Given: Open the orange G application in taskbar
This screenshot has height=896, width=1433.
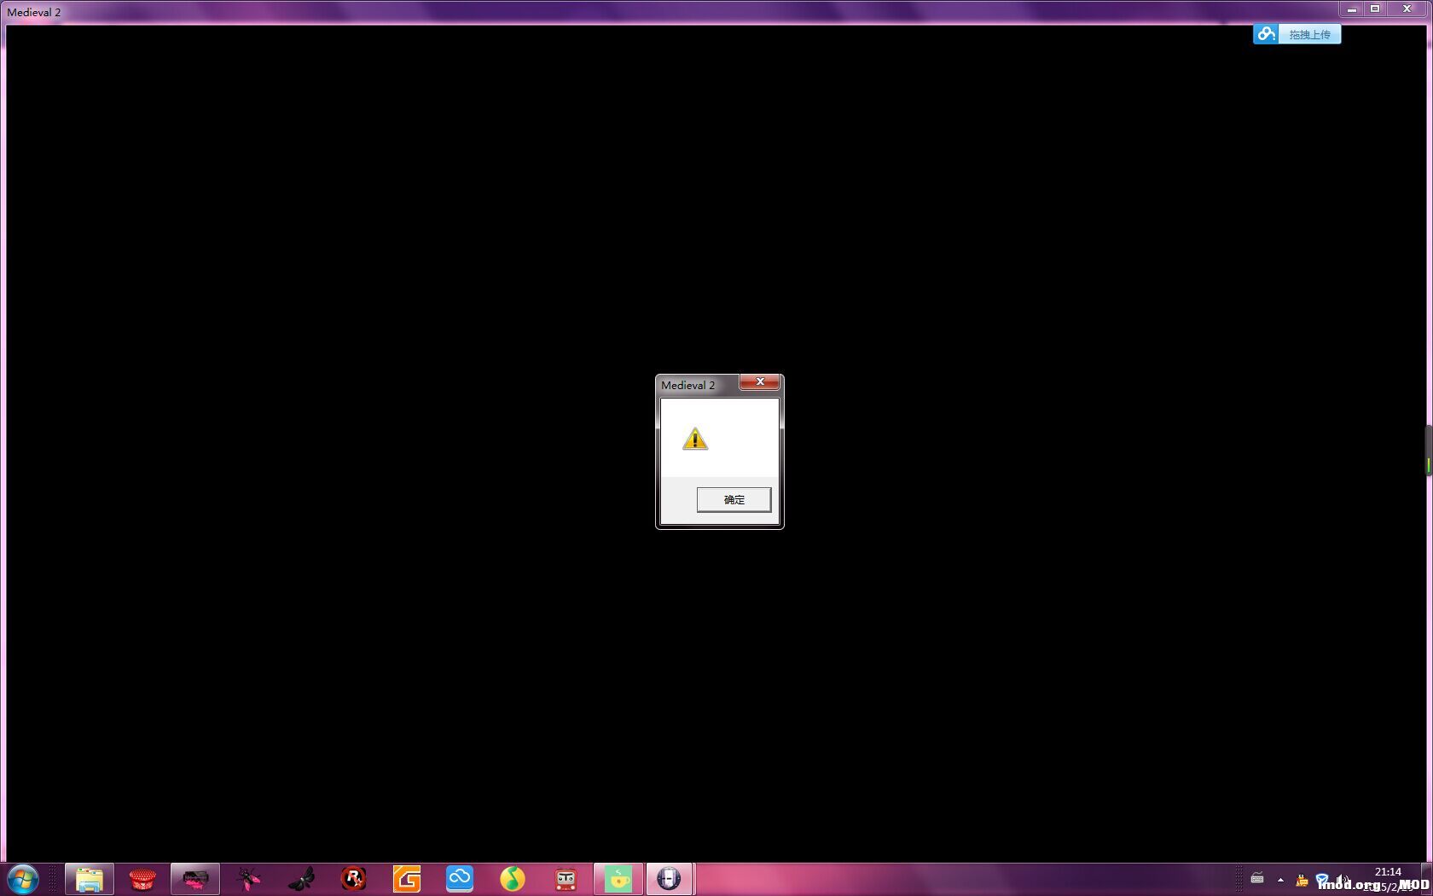Looking at the screenshot, I should [407, 879].
